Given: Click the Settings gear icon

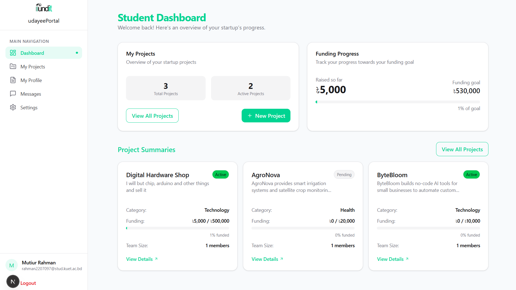Looking at the screenshot, I should pyautogui.click(x=13, y=107).
